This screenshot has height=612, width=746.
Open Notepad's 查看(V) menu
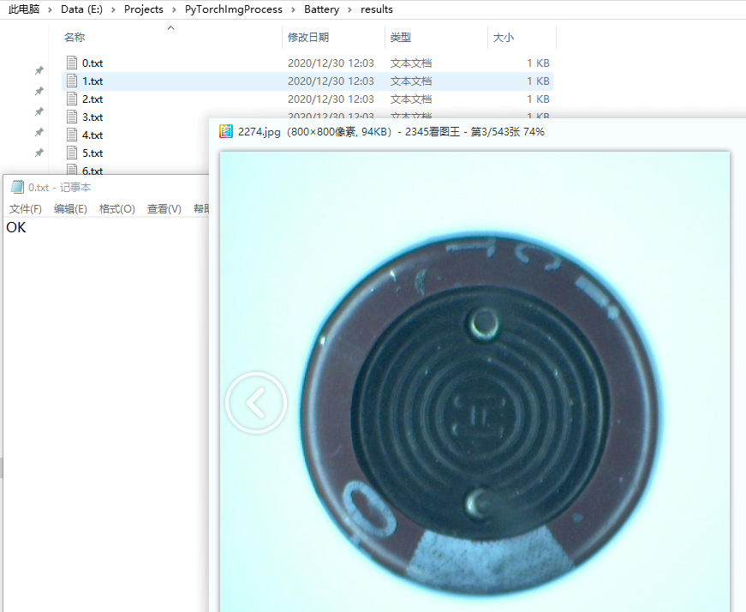pos(164,208)
